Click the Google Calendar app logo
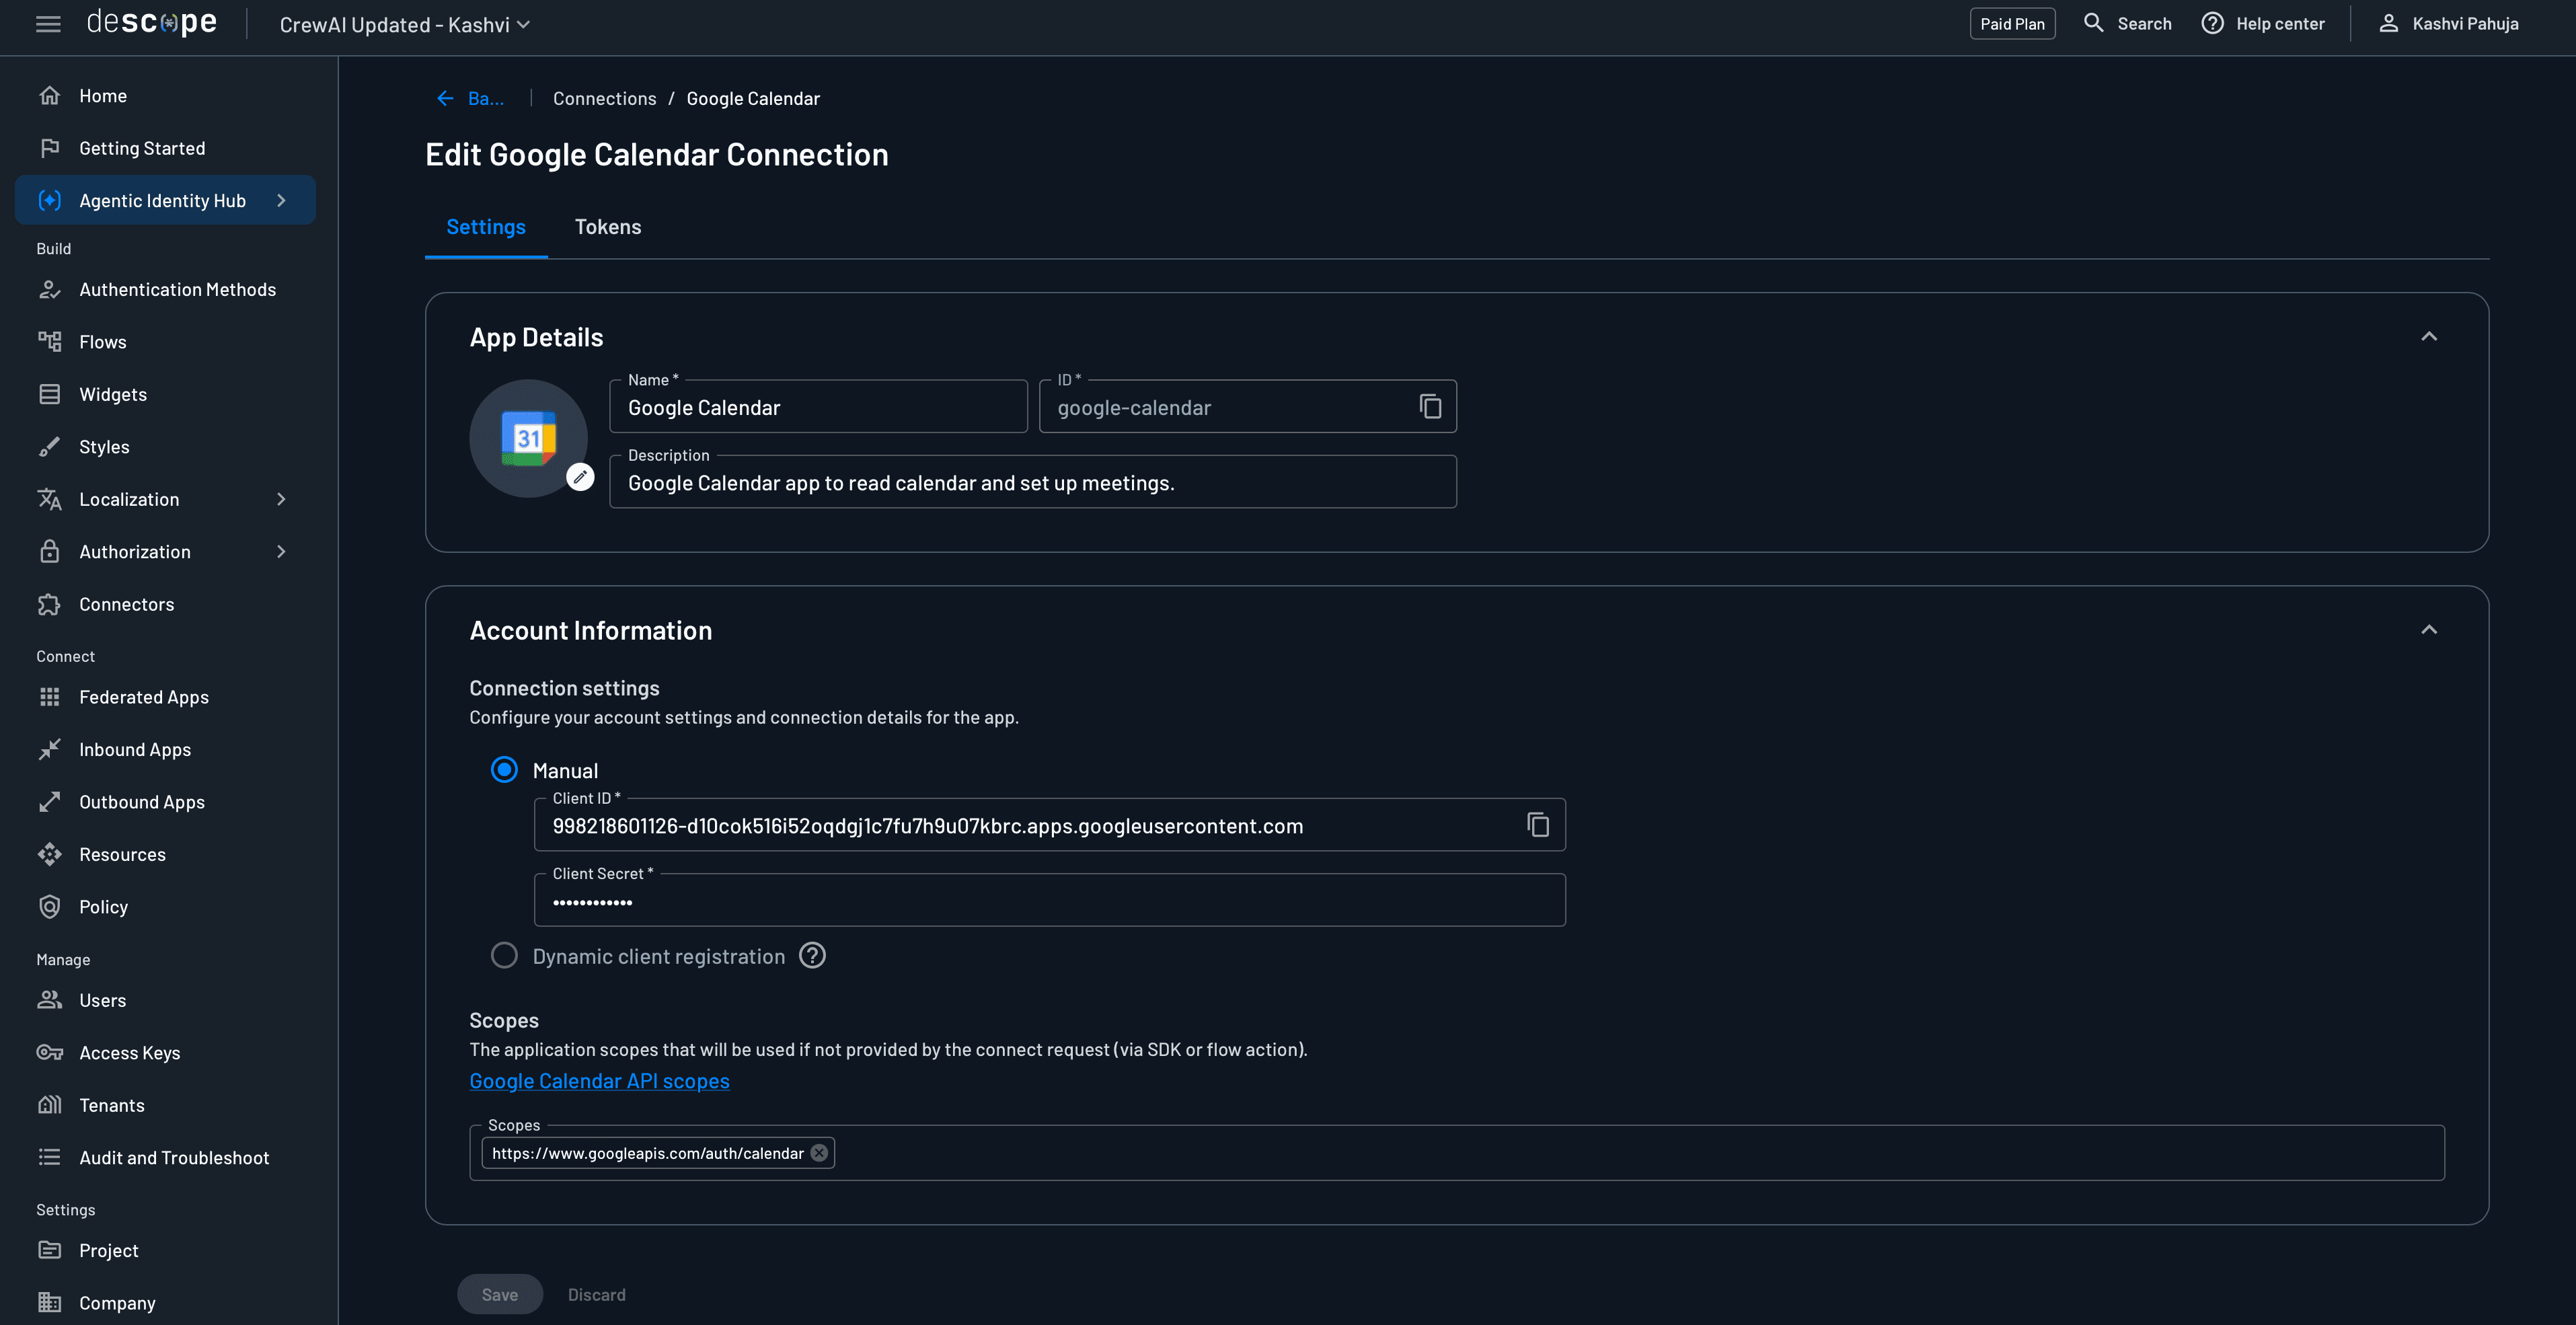This screenshot has height=1325, width=2576. [x=528, y=438]
